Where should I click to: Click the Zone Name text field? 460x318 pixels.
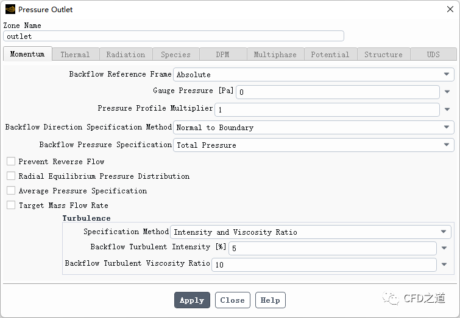click(x=174, y=36)
